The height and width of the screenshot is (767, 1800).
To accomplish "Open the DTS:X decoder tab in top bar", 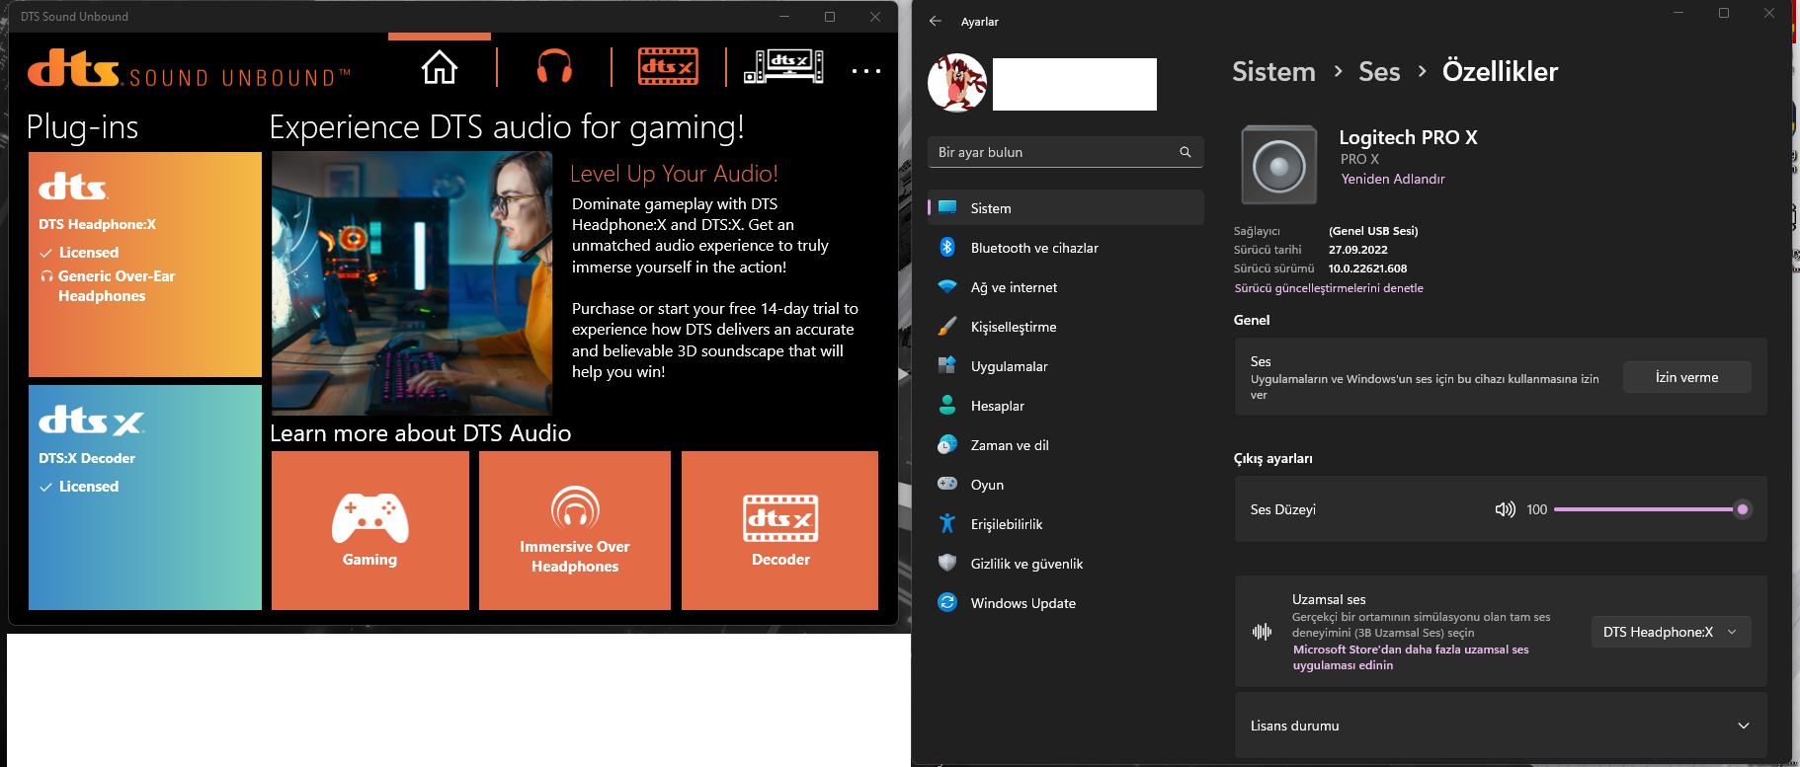I will [668, 66].
